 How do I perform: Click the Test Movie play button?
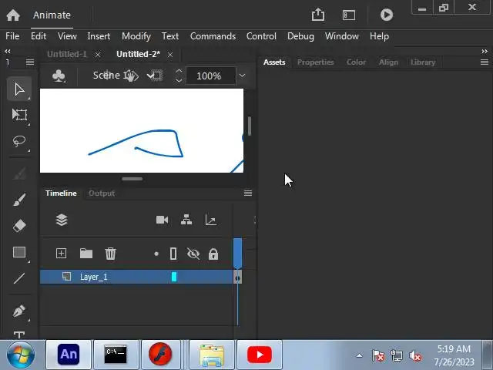click(x=387, y=15)
